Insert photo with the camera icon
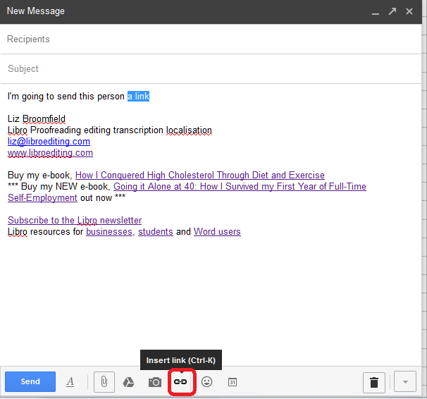The width and height of the screenshot is (427, 399). pyautogui.click(x=155, y=382)
